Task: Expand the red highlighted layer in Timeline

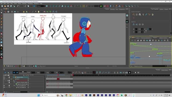Action: [14, 81]
